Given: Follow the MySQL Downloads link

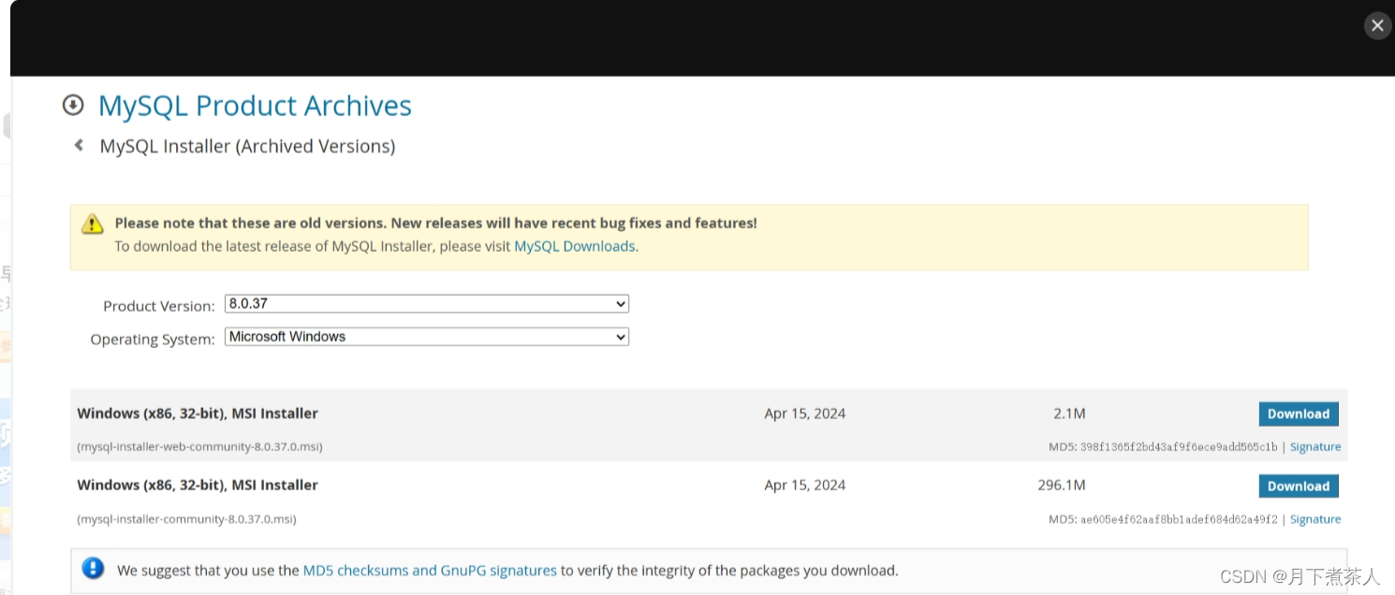Looking at the screenshot, I should coord(575,246).
